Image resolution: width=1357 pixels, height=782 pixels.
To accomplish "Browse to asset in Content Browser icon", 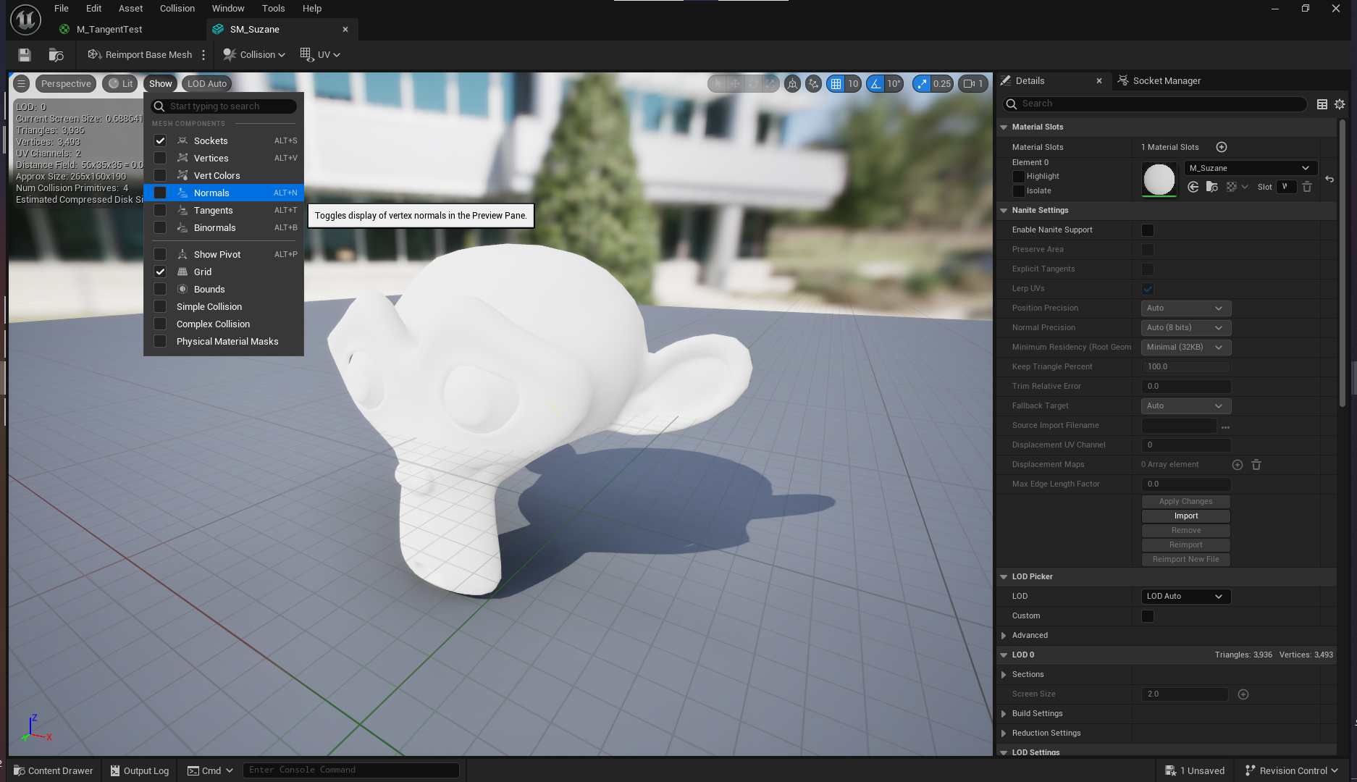I will tap(56, 55).
